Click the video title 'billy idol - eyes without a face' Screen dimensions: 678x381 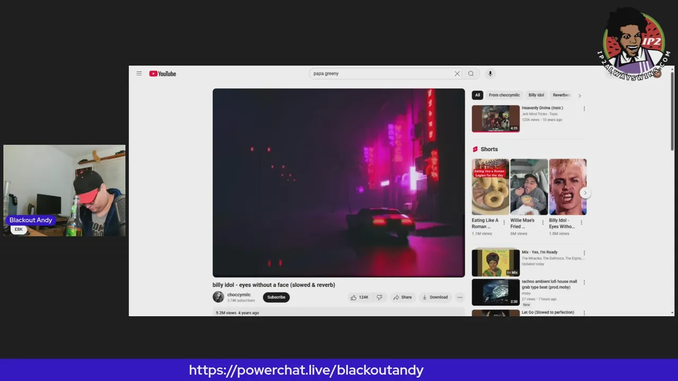click(x=274, y=285)
